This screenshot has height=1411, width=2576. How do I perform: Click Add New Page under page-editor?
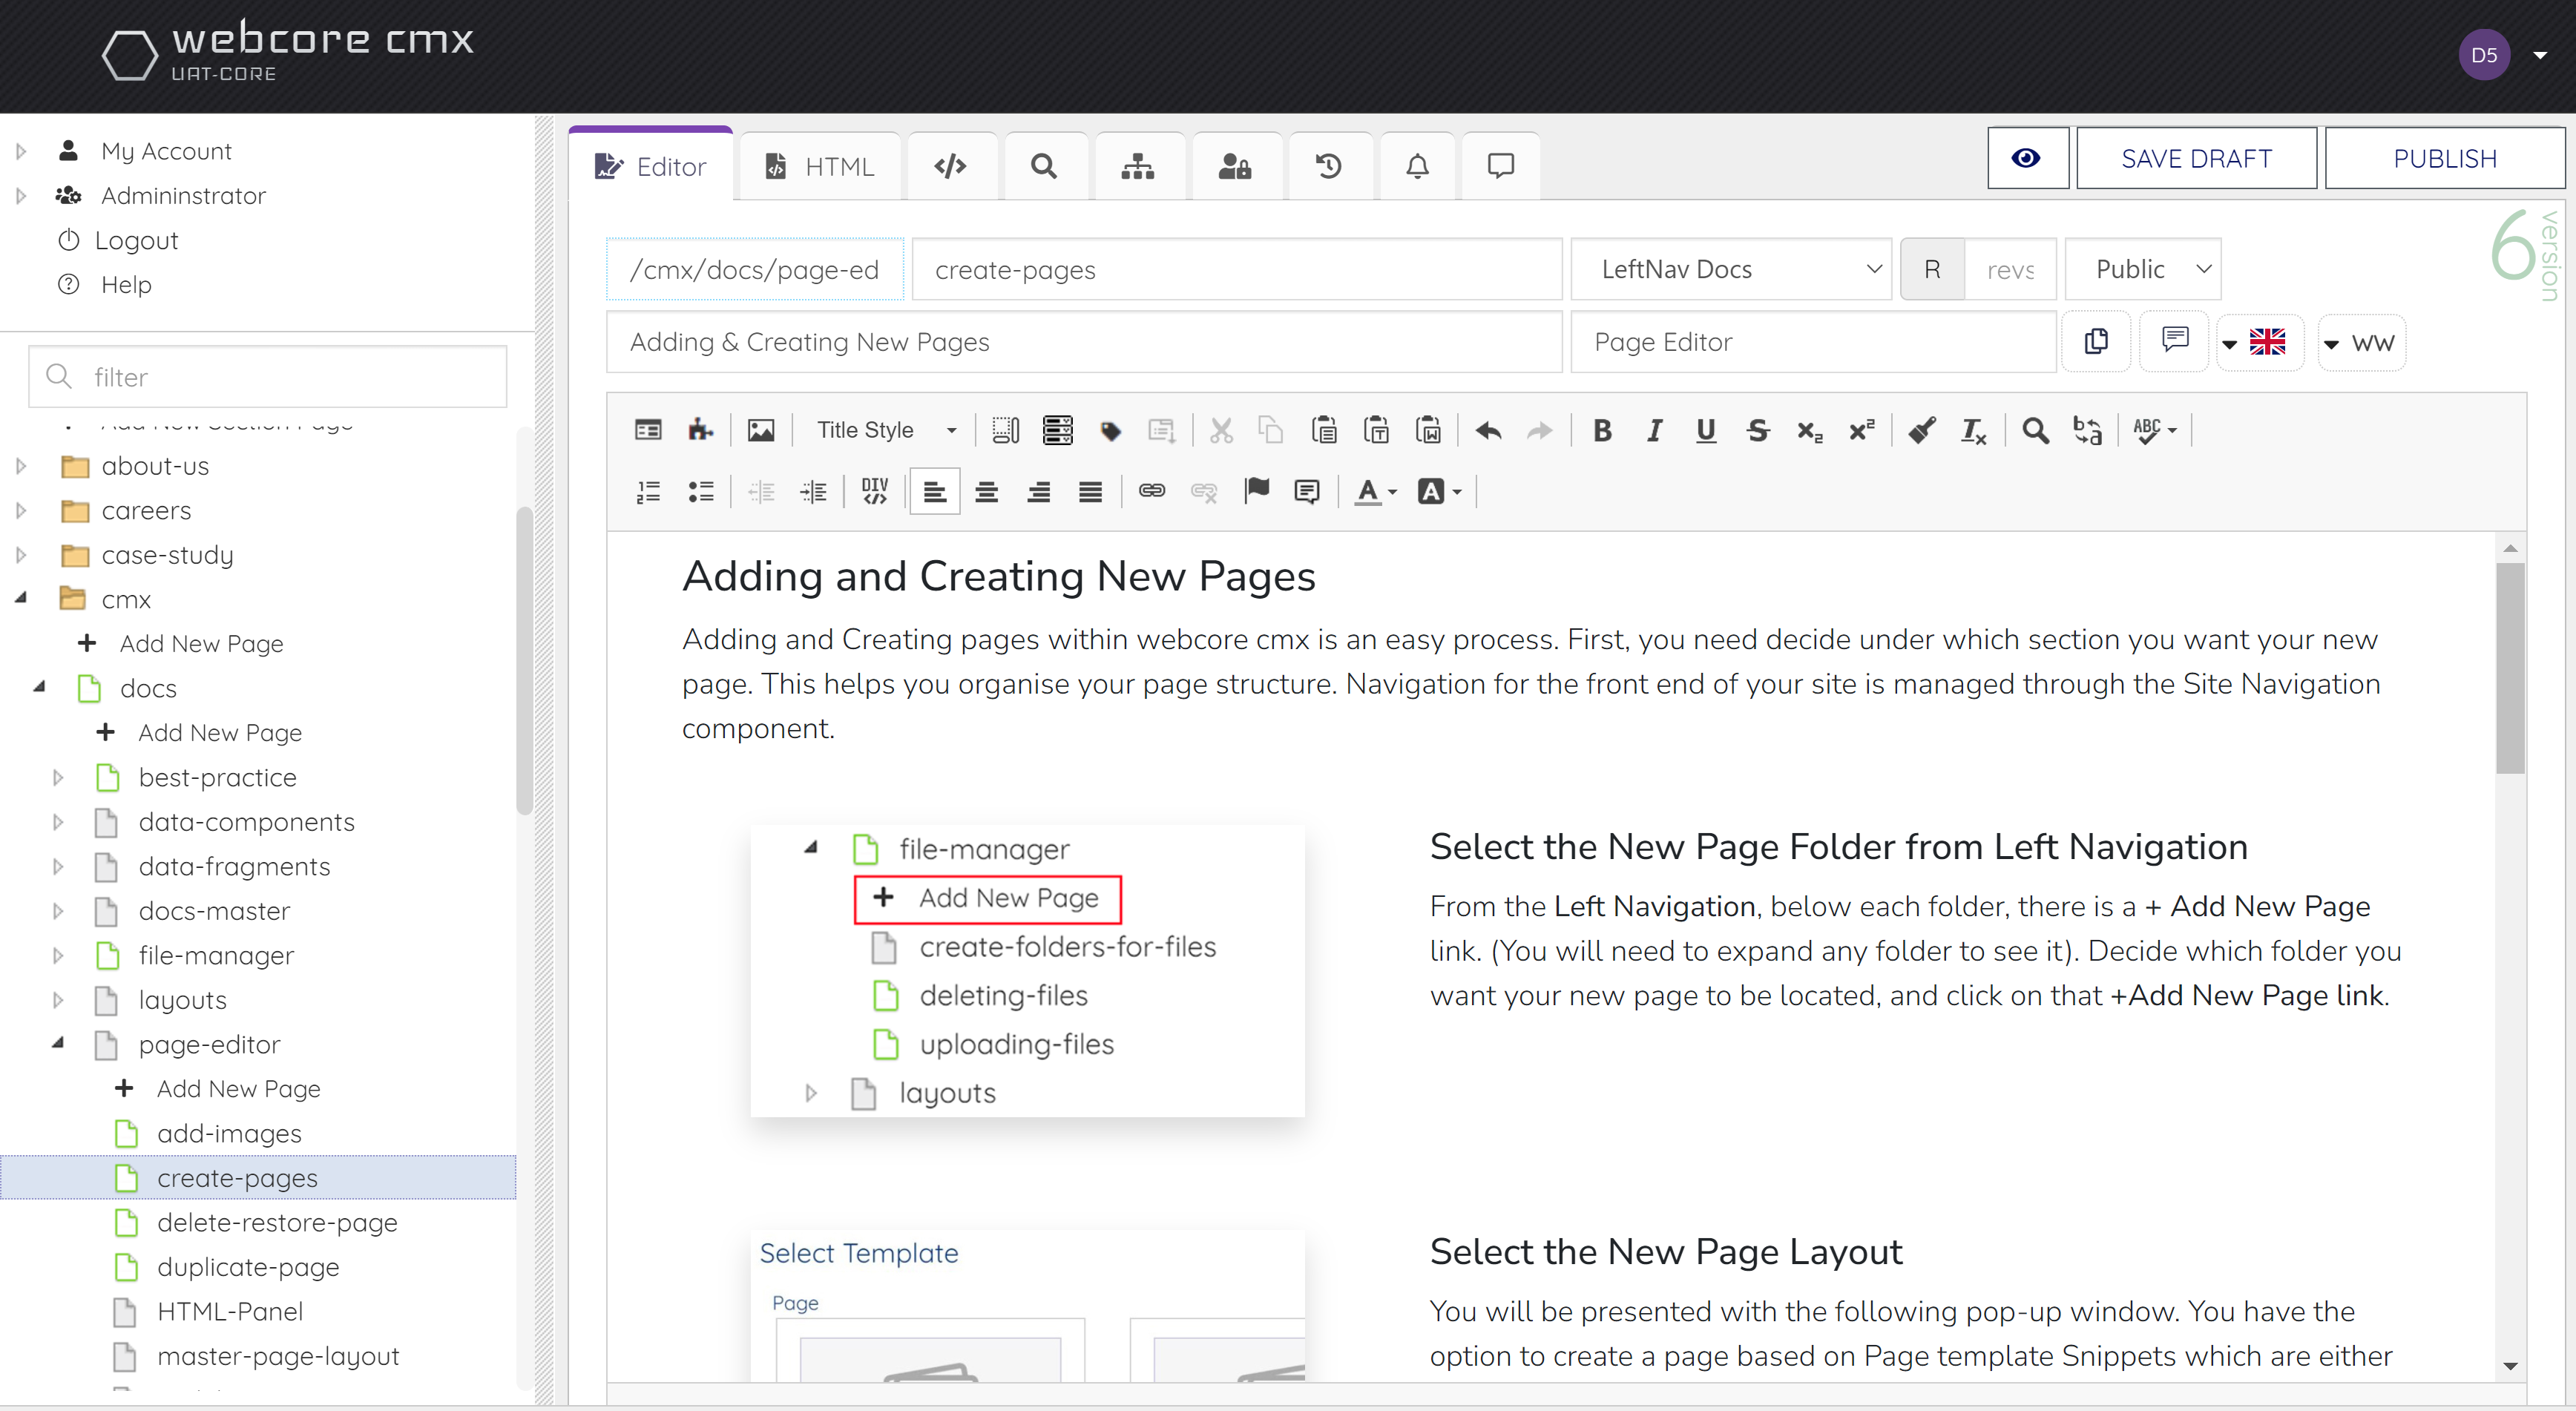pos(238,1088)
